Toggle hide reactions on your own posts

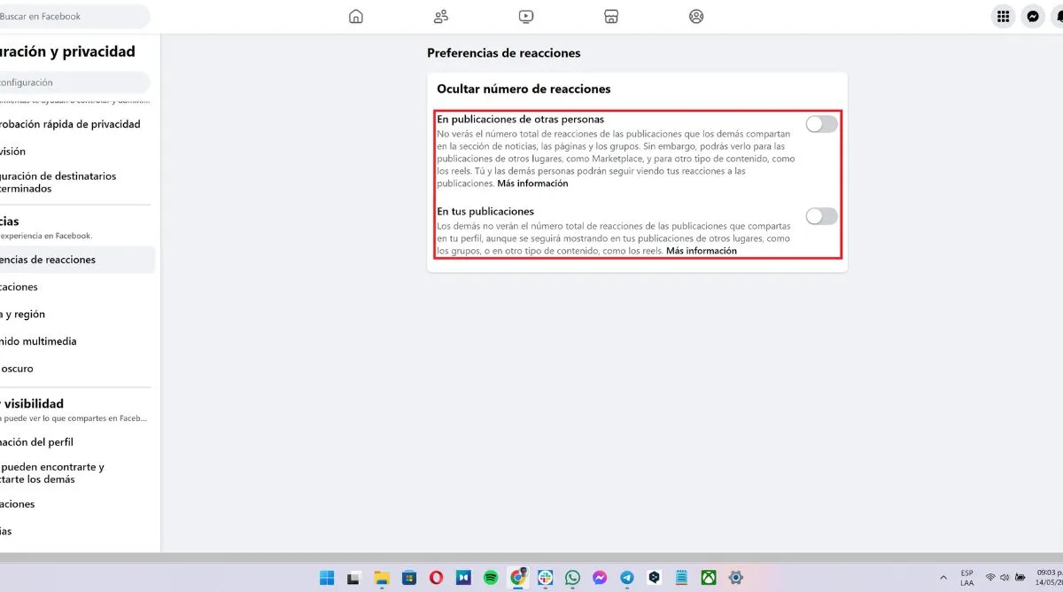coord(821,216)
